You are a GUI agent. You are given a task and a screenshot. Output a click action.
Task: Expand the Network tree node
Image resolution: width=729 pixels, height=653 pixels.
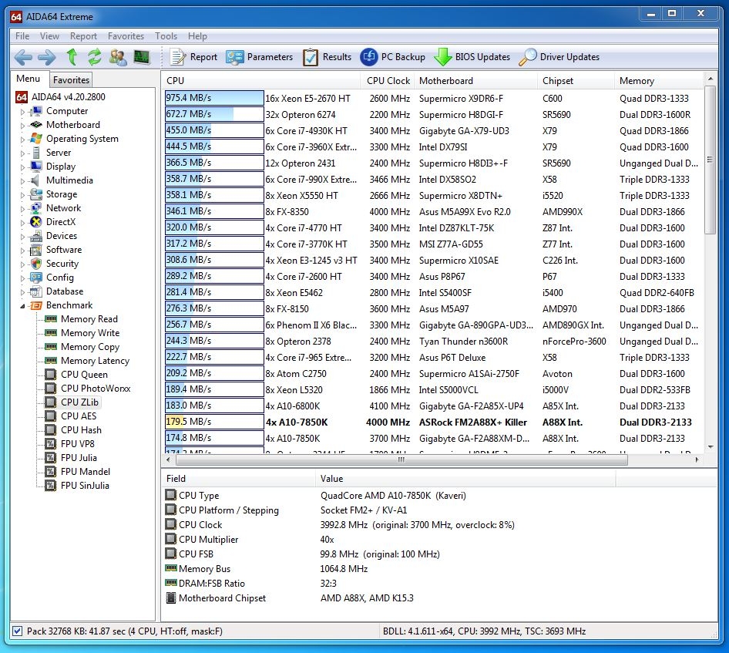[x=22, y=209]
